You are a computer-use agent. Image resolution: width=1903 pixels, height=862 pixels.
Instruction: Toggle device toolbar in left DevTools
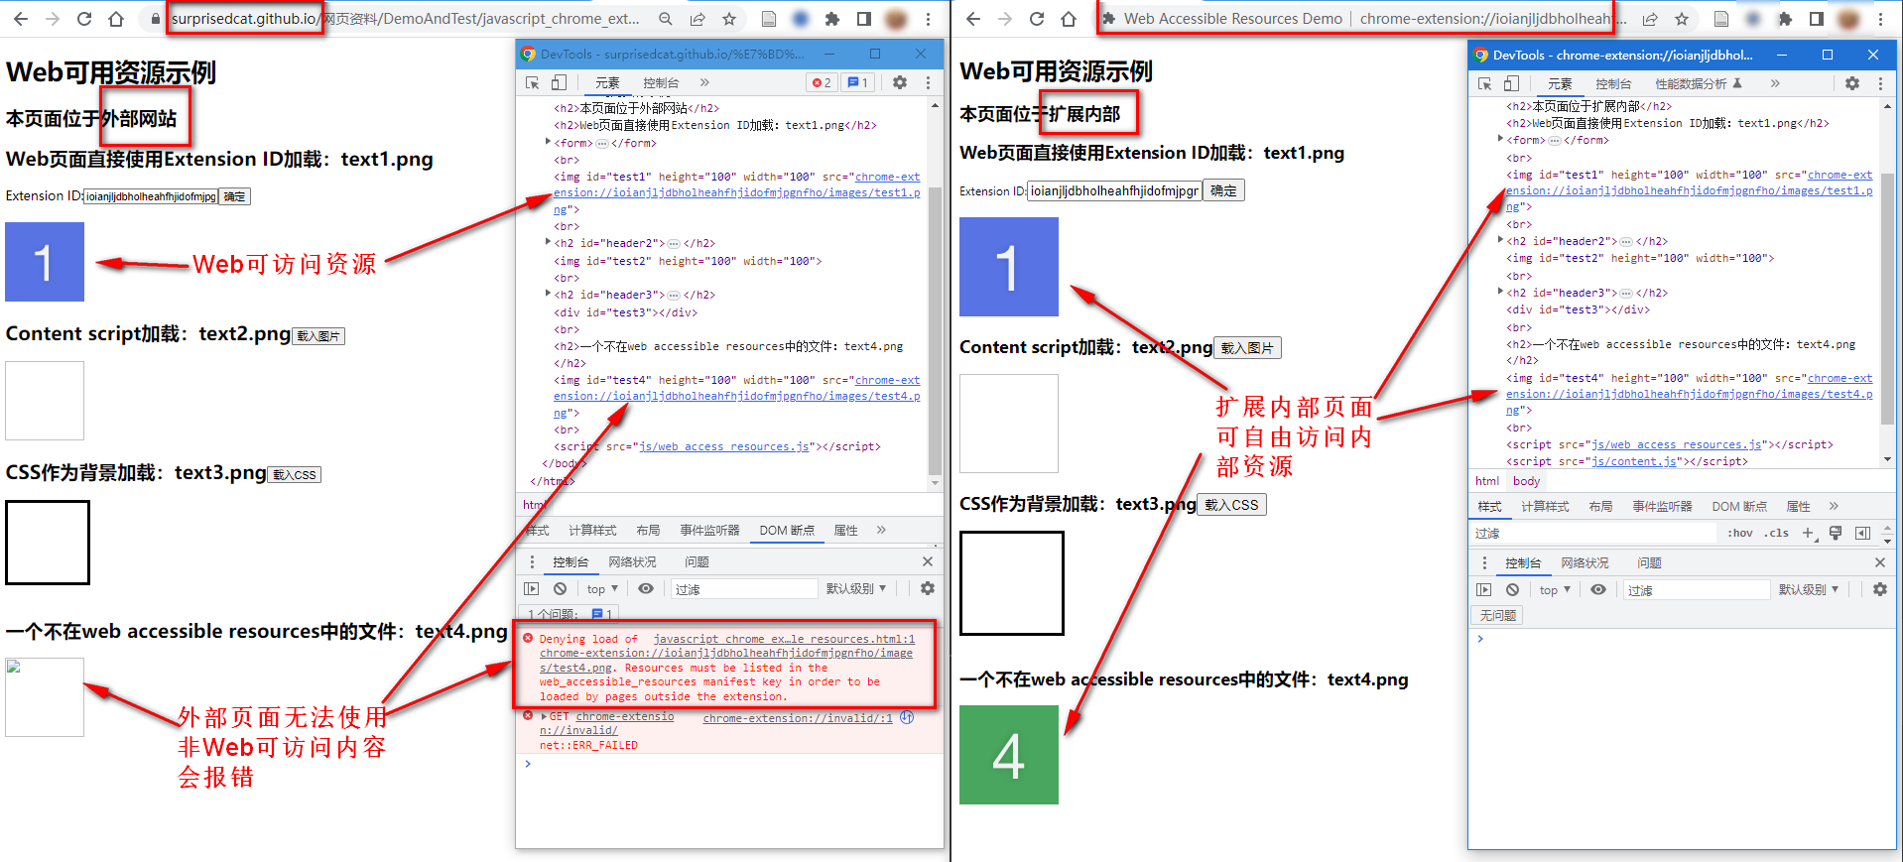coord(559,82)
